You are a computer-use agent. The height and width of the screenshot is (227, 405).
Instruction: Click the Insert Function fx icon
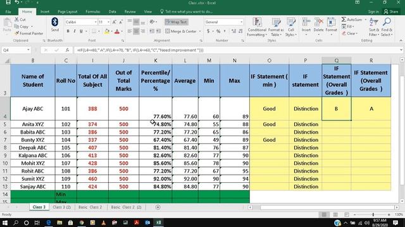pyautogui.click(x=67, y=50)
